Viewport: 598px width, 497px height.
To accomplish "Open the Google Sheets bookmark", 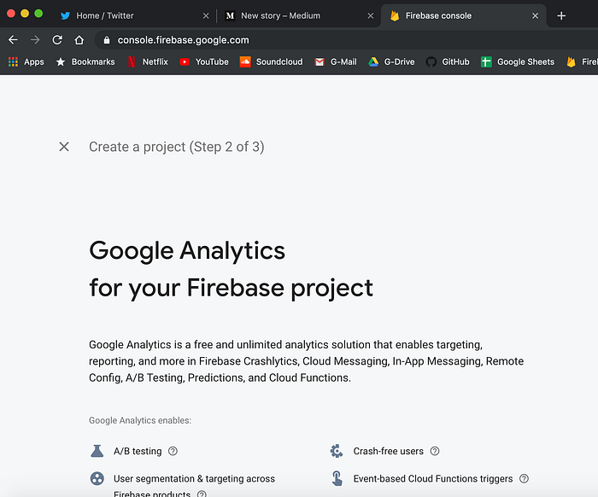I will tap(518, 61).
